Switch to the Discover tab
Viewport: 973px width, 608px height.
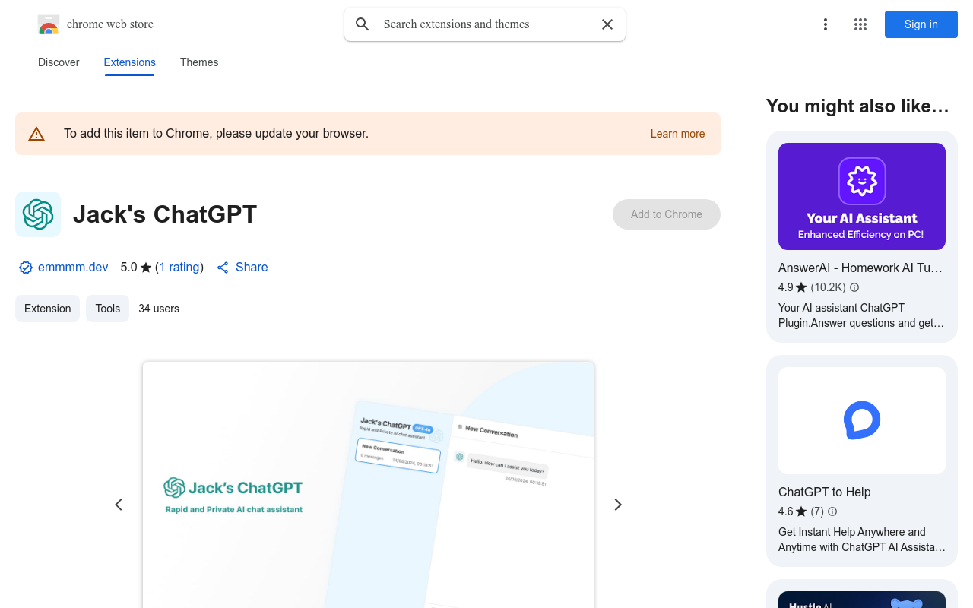(x=59, y=62)
